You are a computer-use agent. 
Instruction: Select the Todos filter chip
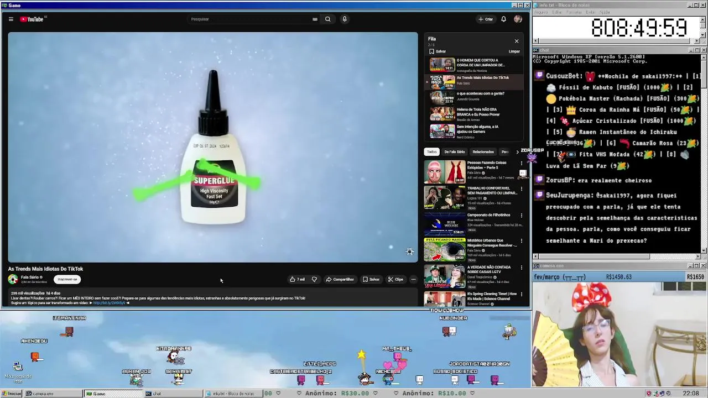[x=432, y=151]
